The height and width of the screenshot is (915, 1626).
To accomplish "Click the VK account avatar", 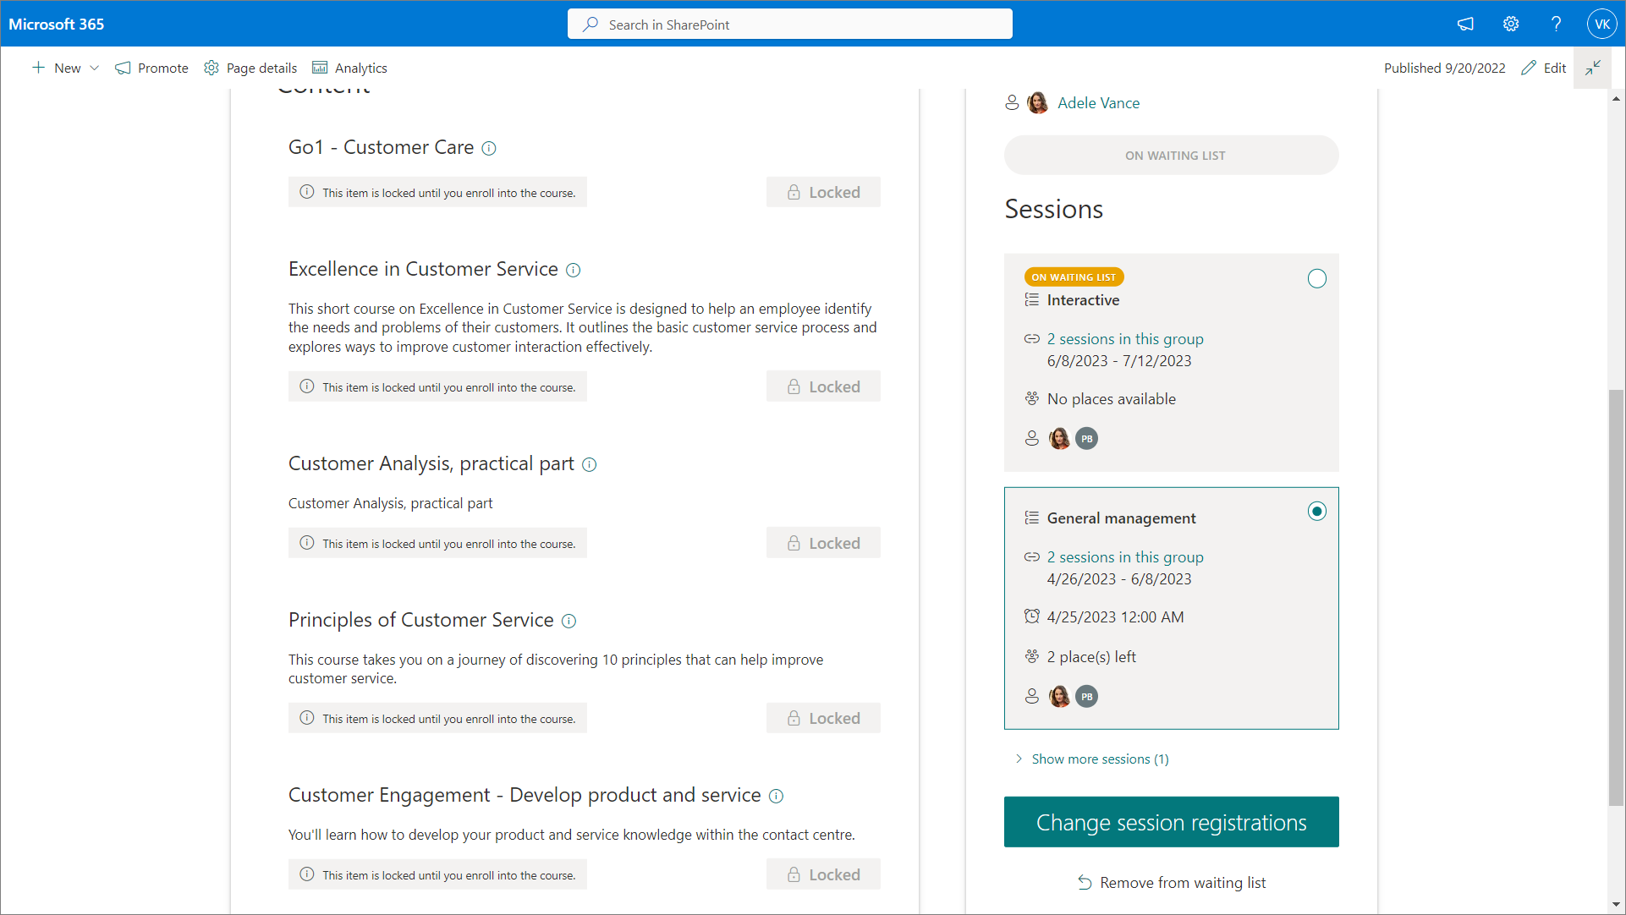I will pos(1601,25).
